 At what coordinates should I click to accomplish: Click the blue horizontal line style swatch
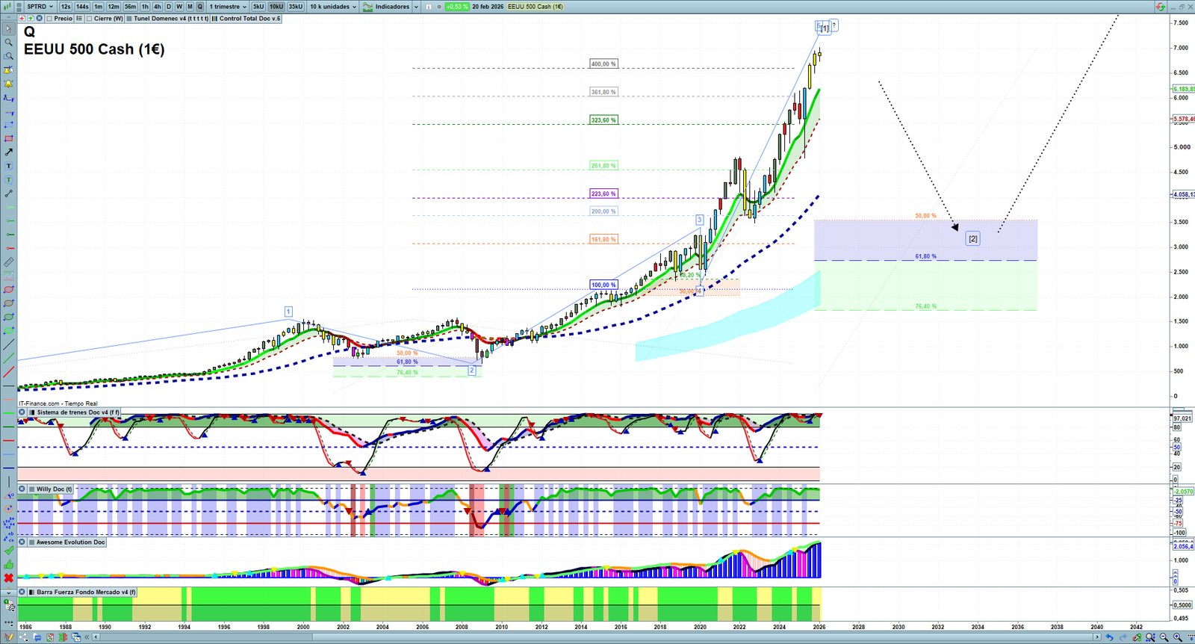point(9,454)
